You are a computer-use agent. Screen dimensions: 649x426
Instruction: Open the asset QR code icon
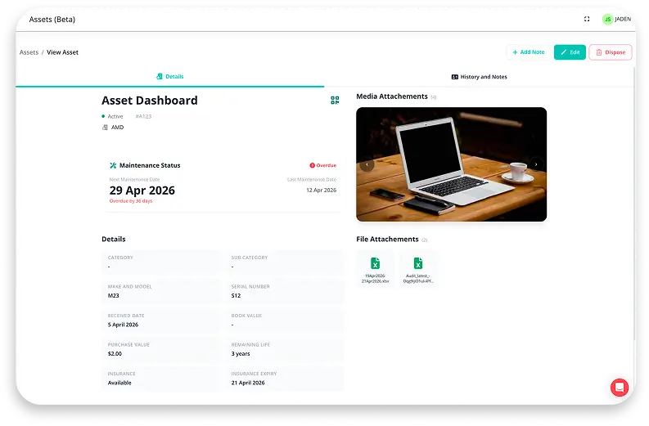[335, 100]
